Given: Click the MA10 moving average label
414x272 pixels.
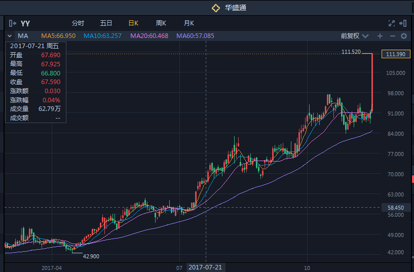Looking at the screenshot, I should click(x=102, y=36).
